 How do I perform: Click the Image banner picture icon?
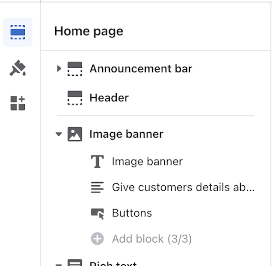tap(75, 134)
